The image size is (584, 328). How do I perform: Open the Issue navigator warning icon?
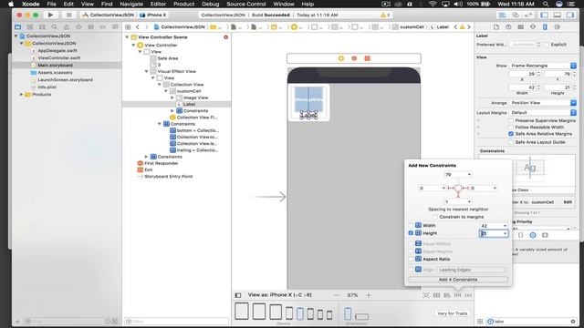67,27
